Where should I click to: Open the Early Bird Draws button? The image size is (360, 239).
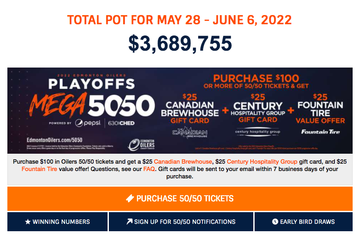point(304,222)
